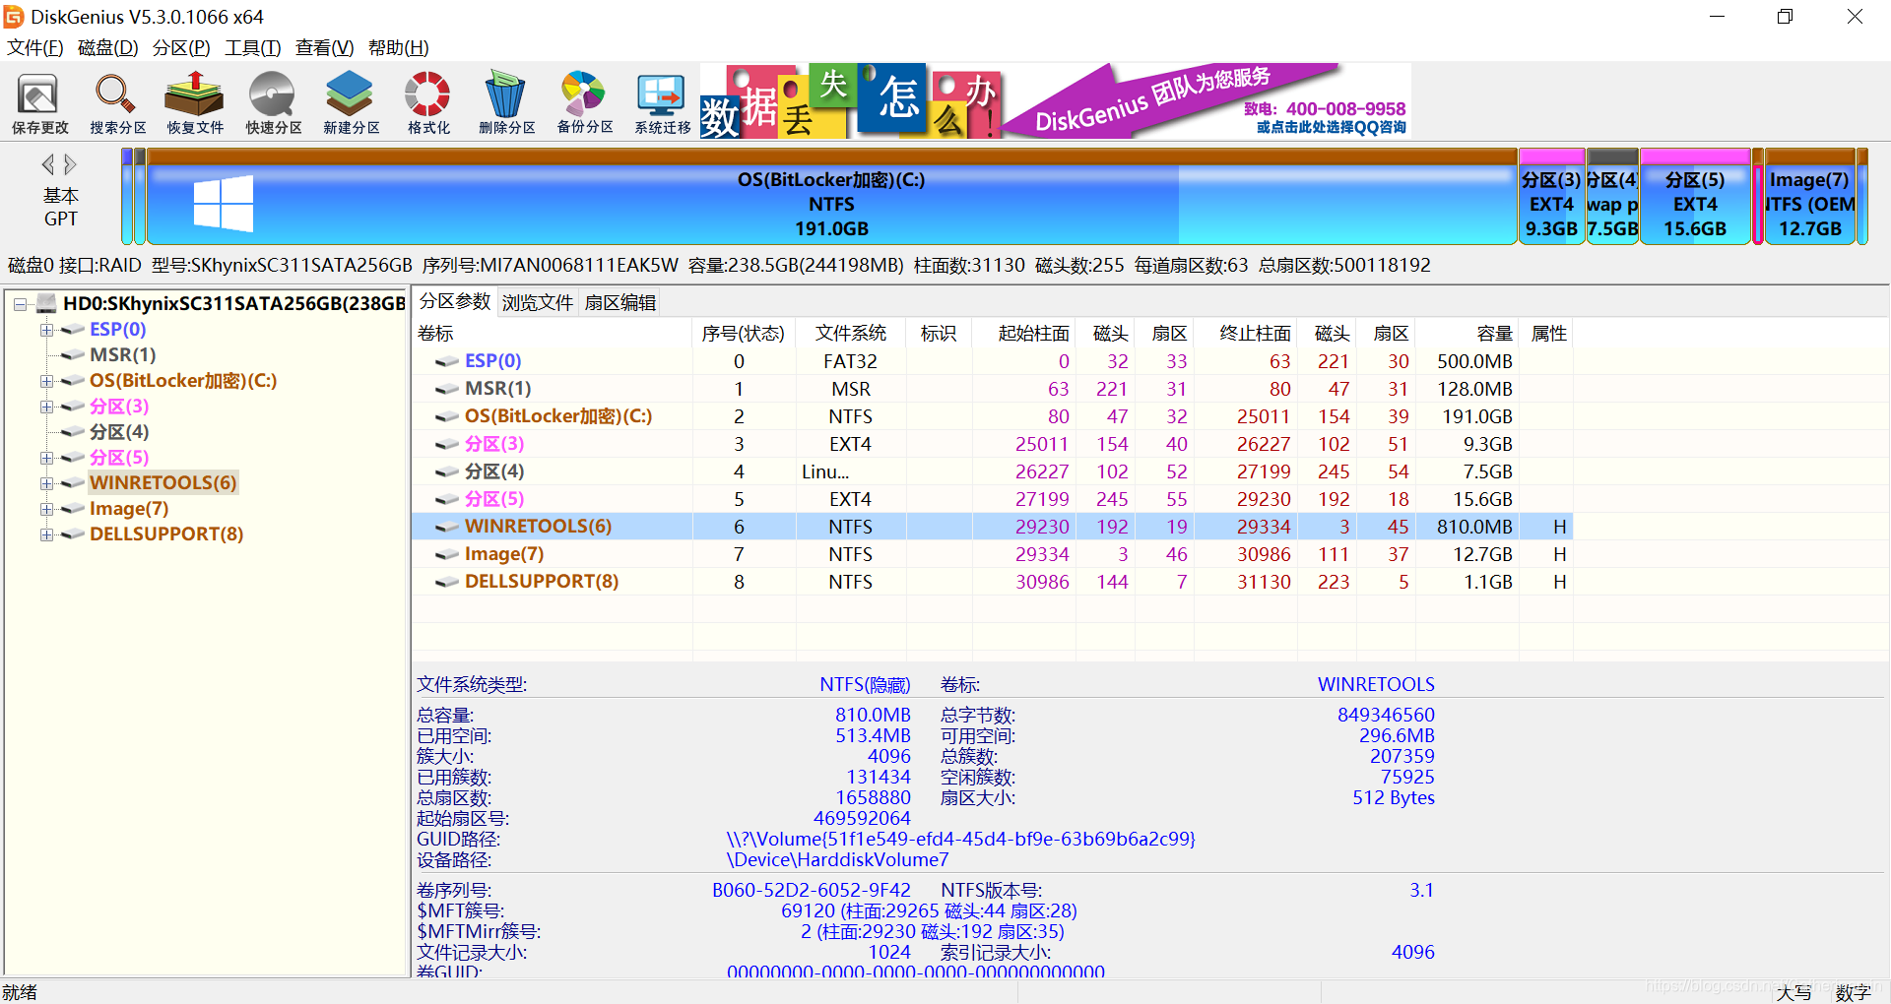Click the GUID路径 volume path value
The height and width of the screenshot is (1004, 1891).
pos(960,839)
